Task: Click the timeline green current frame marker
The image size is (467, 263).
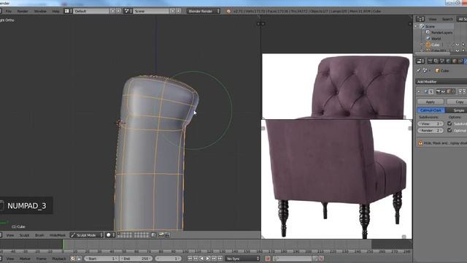Action: coord(63,245)
